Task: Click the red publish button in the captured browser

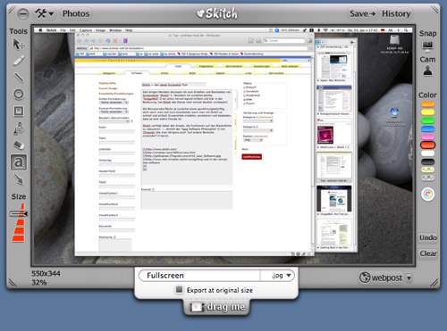Action: click(252, 157)
